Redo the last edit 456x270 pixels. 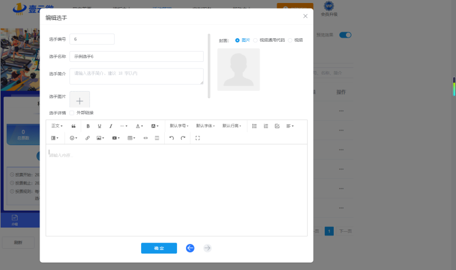point(183,138)
